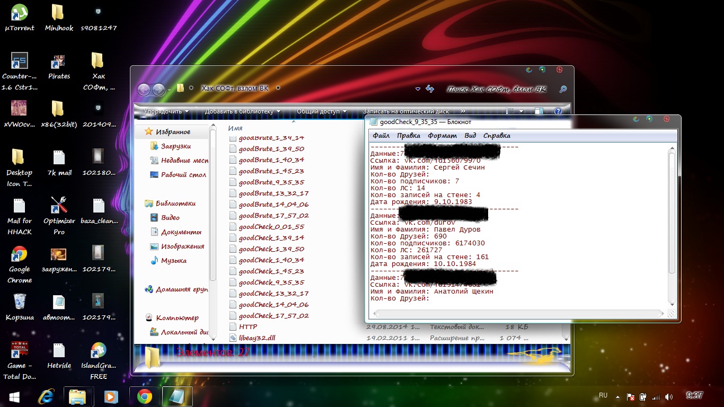Select file goodCheck_9_35_35

(267, 282)
